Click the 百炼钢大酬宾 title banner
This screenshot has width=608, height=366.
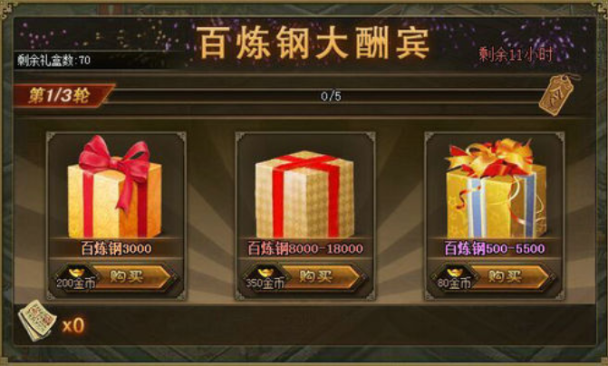[313, 43]
